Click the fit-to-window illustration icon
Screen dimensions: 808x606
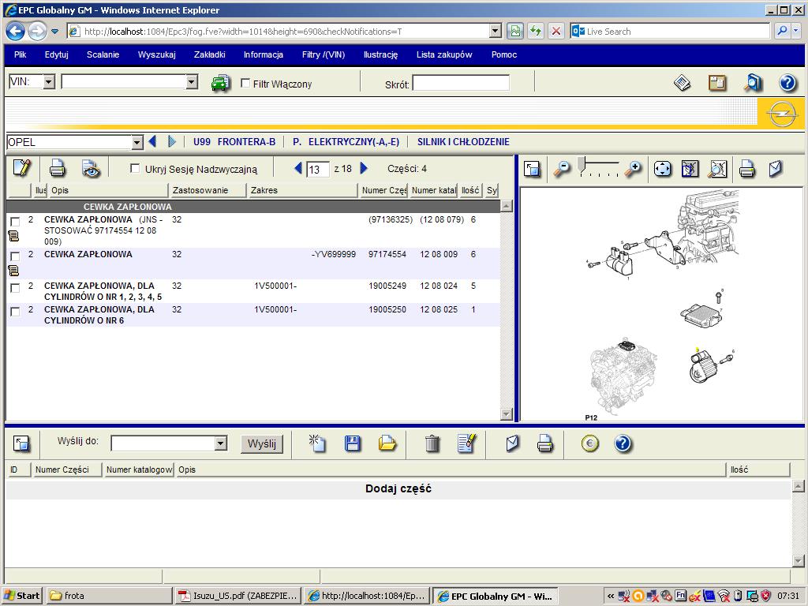tap(662, 168)
